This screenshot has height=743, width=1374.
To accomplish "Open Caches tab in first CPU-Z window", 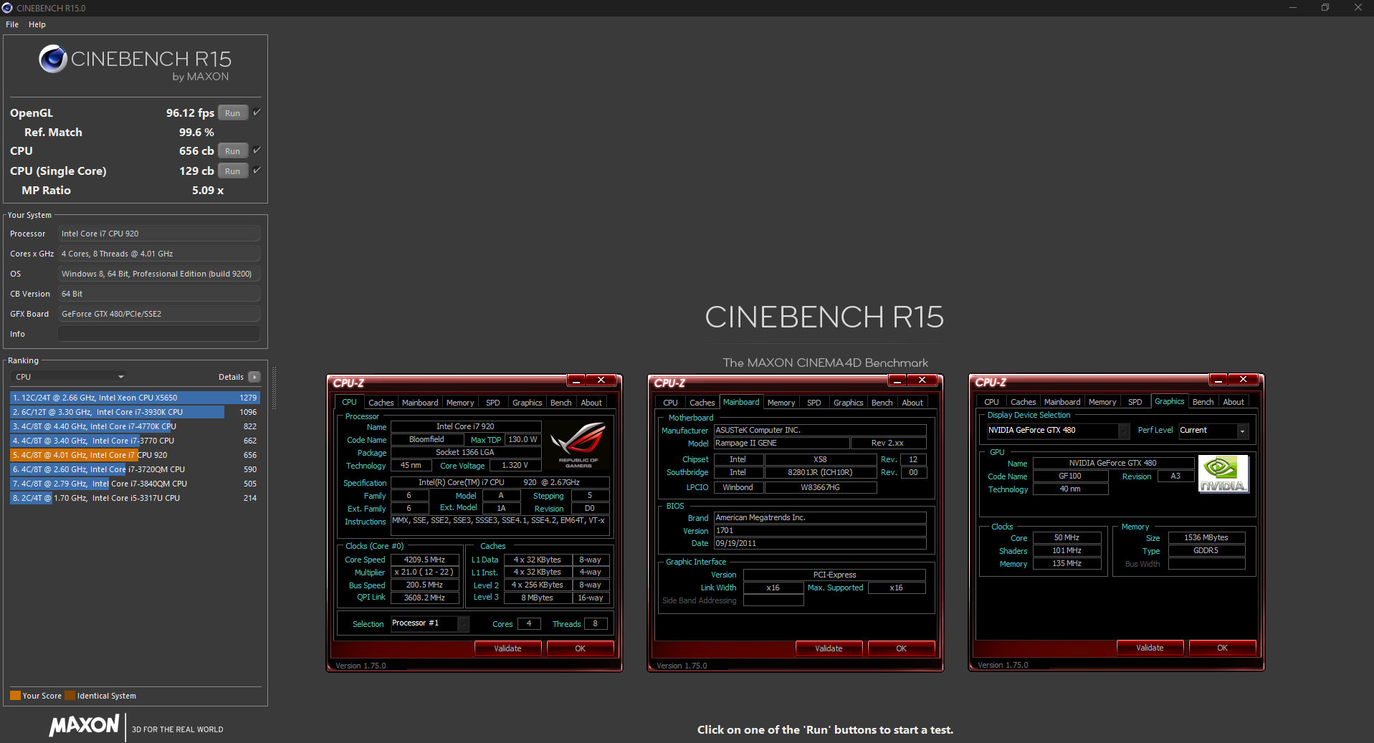I will [381, 403].
